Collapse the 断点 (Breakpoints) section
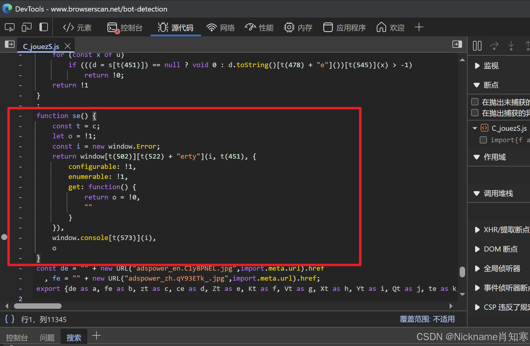 [477, 85]
